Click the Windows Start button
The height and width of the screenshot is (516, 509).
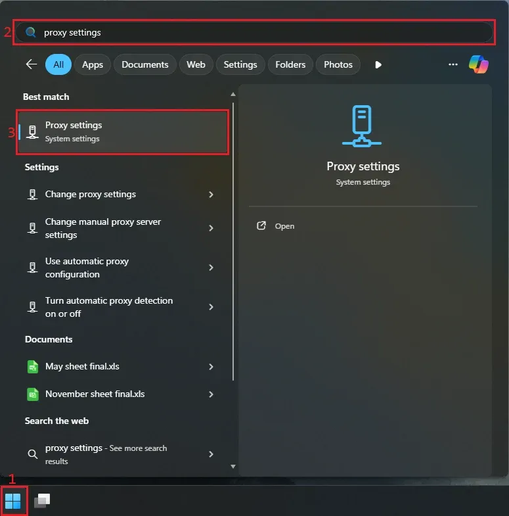(12, 502)
